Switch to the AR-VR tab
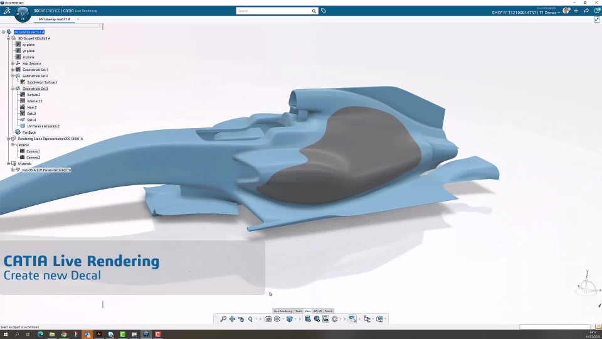Image resolution: width=602 pixels, height=339 pixels. click(x=317, y=311)
